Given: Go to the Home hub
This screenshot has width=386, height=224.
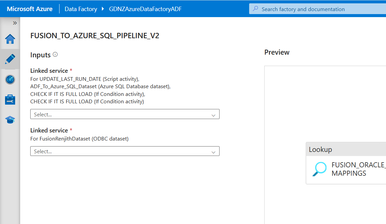Looking at the screenshot, I should click(10, 39).
